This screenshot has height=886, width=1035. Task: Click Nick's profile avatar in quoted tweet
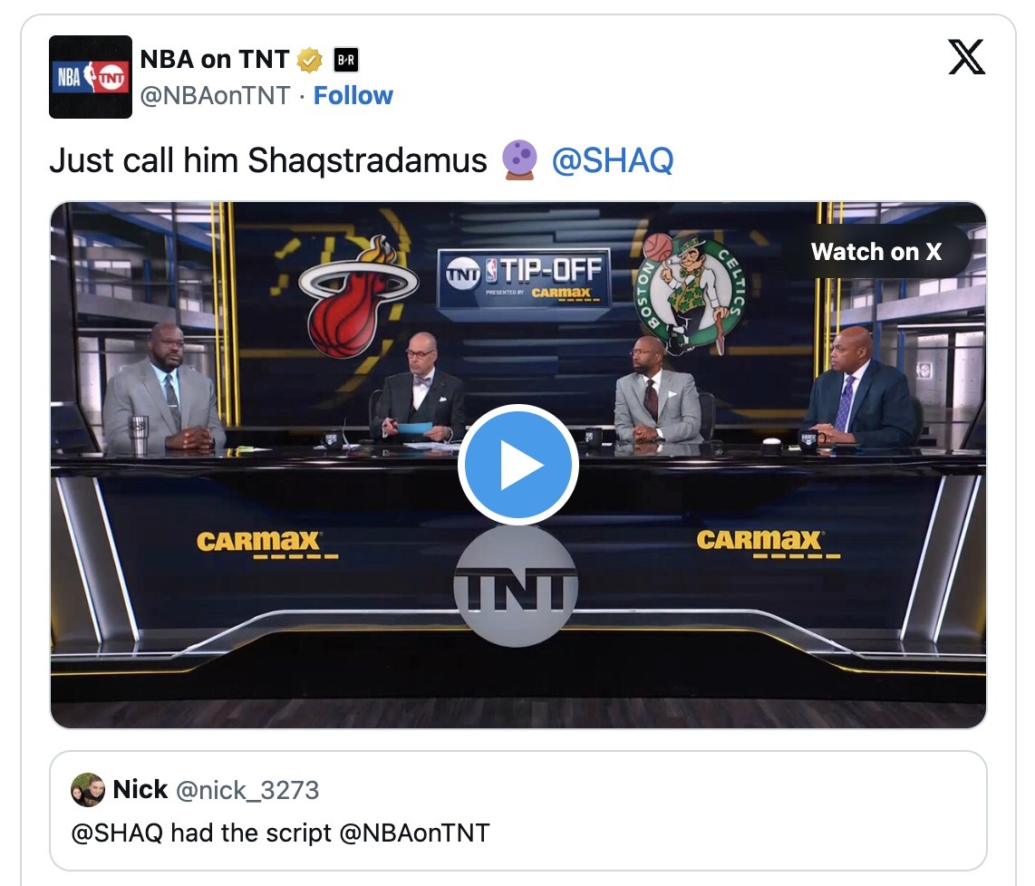[x=88, y=790]
